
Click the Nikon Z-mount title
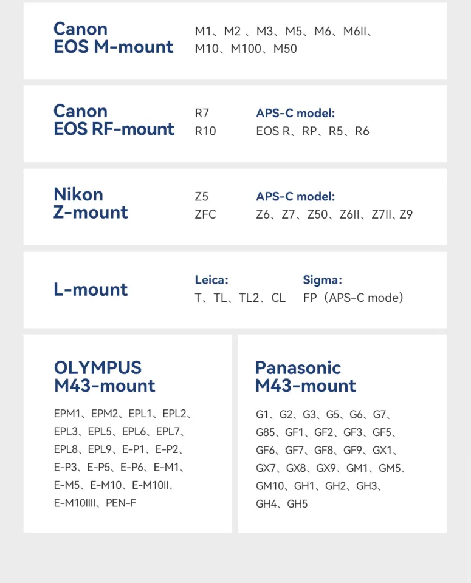click(x=91, y=203)
